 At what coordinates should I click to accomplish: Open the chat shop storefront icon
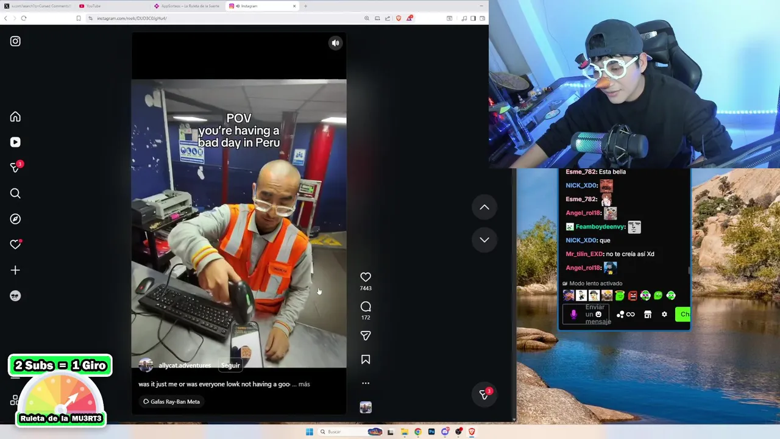coord(648,315)
